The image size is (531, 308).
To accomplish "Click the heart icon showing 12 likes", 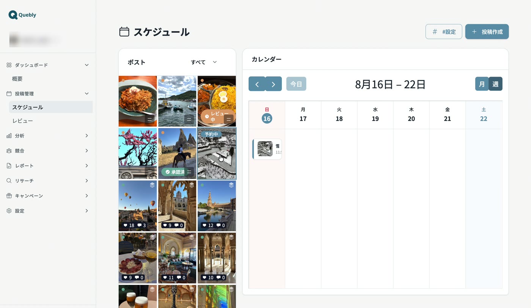I will [x=204, y=225].
